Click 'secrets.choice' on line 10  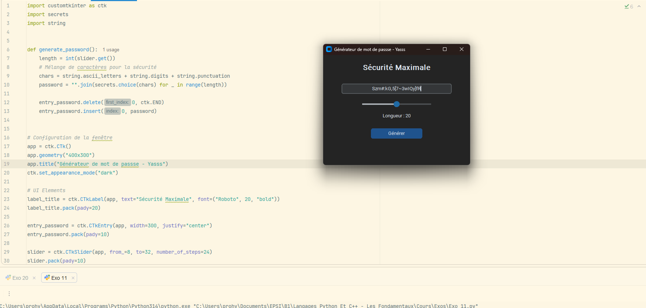(x=115, y=85)
